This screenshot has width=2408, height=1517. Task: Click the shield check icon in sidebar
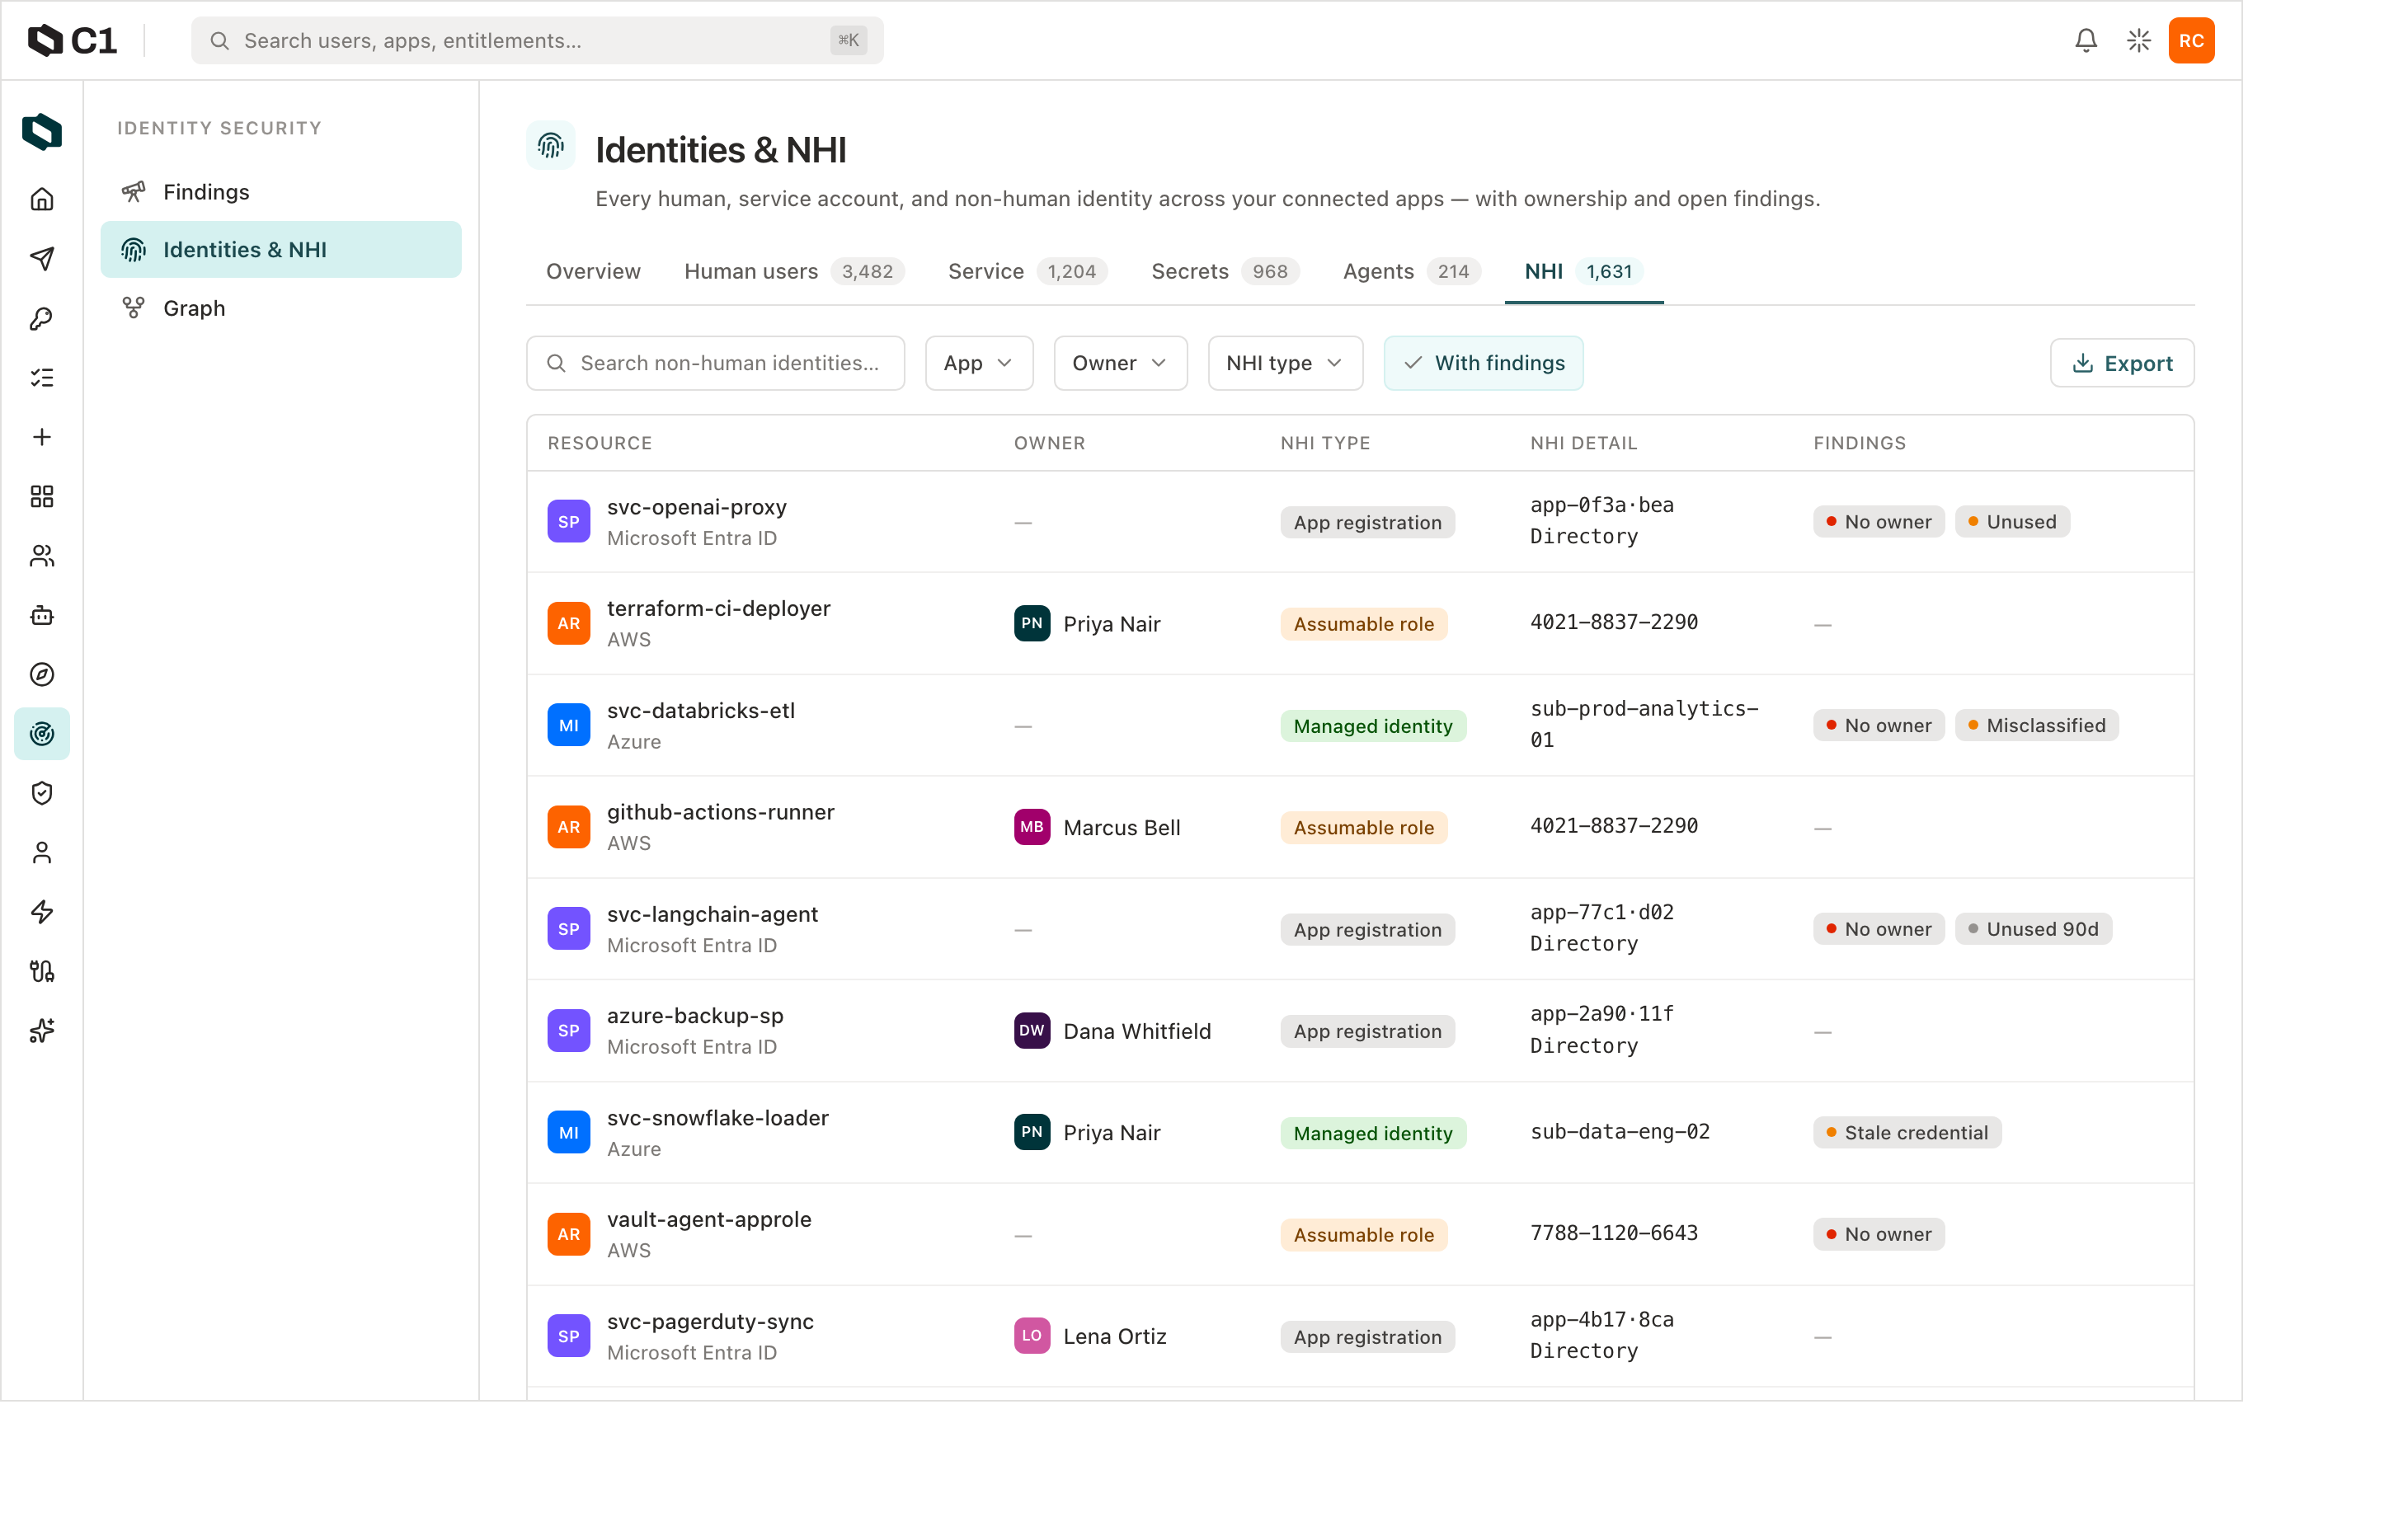[42, 793]
